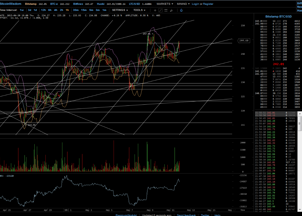Click bid row priced 240.87000
The image size is (302, 216).
(277, 93)
